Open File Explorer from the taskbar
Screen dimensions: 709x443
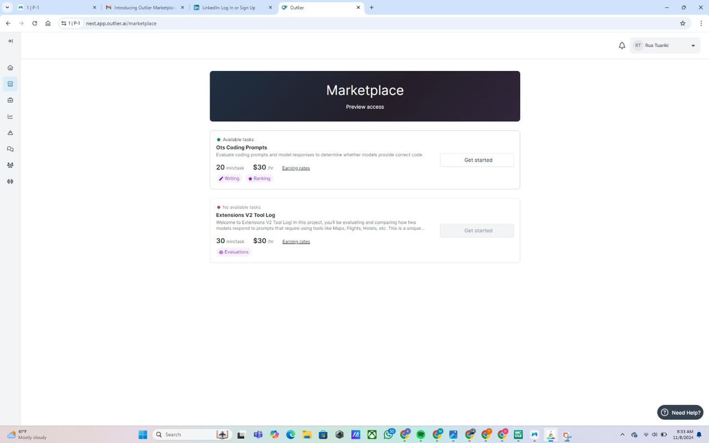[x=307, y=435]
